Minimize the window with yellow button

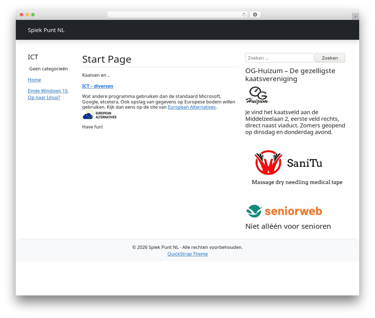(x=27, y=15)
